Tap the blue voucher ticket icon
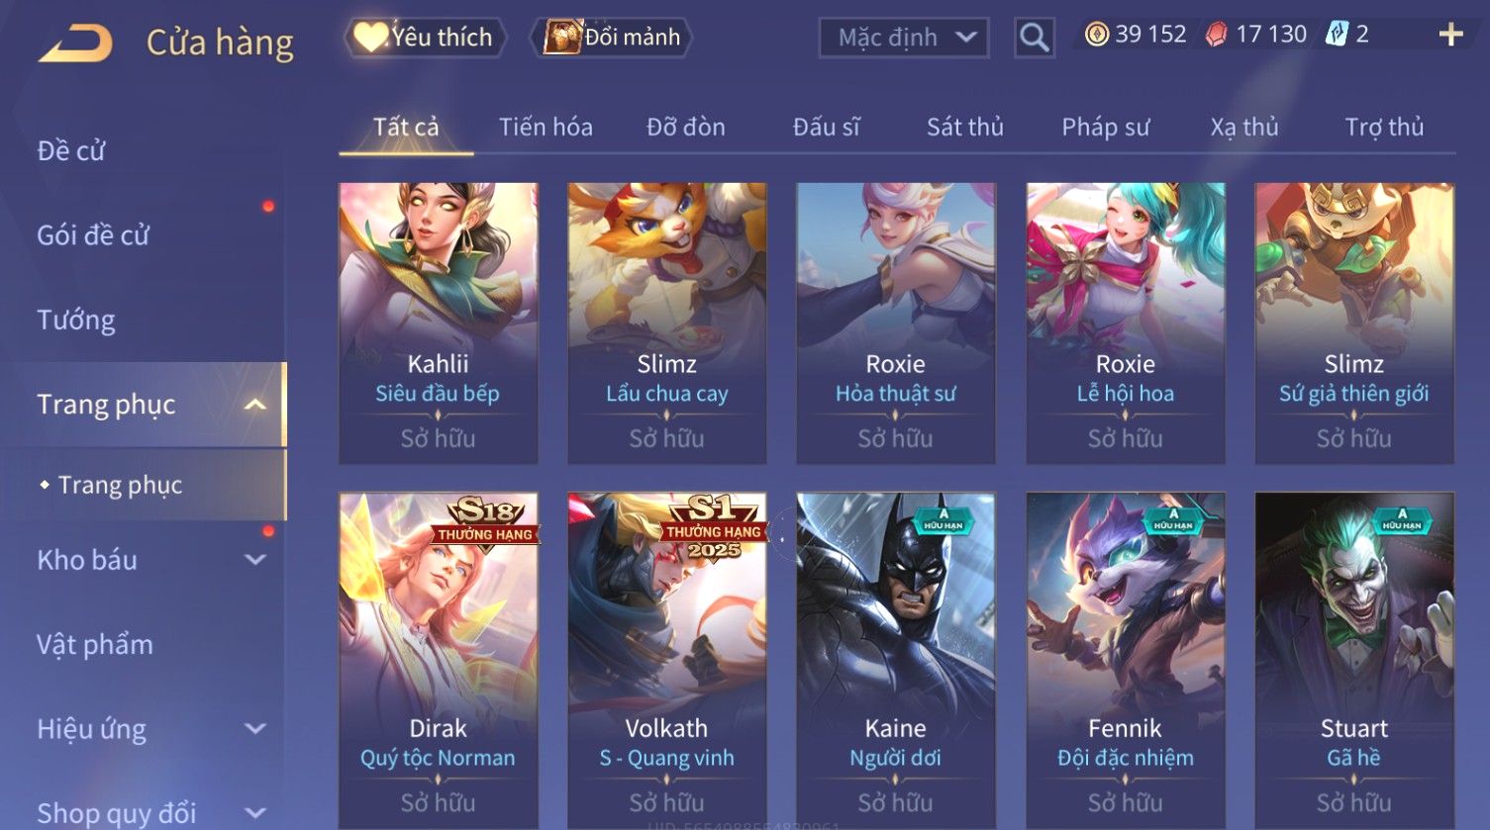Screen dimensions: 1490x830 tap(1337, 35)
